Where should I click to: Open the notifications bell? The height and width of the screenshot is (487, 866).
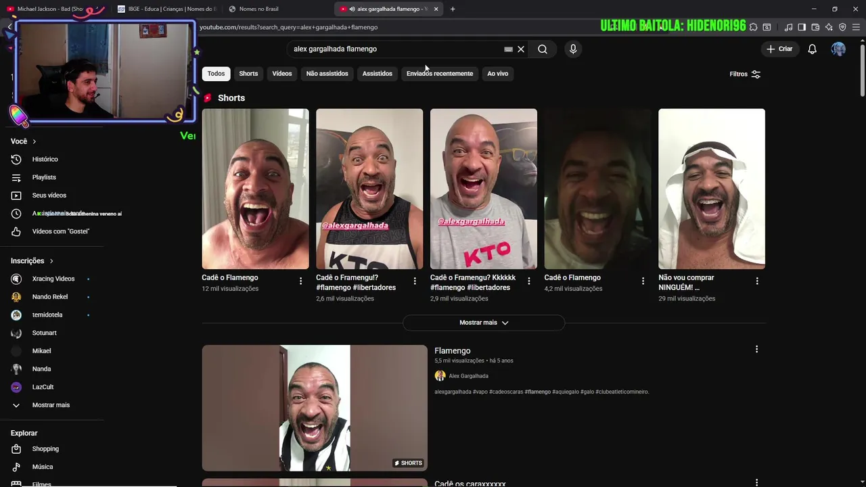812,49
